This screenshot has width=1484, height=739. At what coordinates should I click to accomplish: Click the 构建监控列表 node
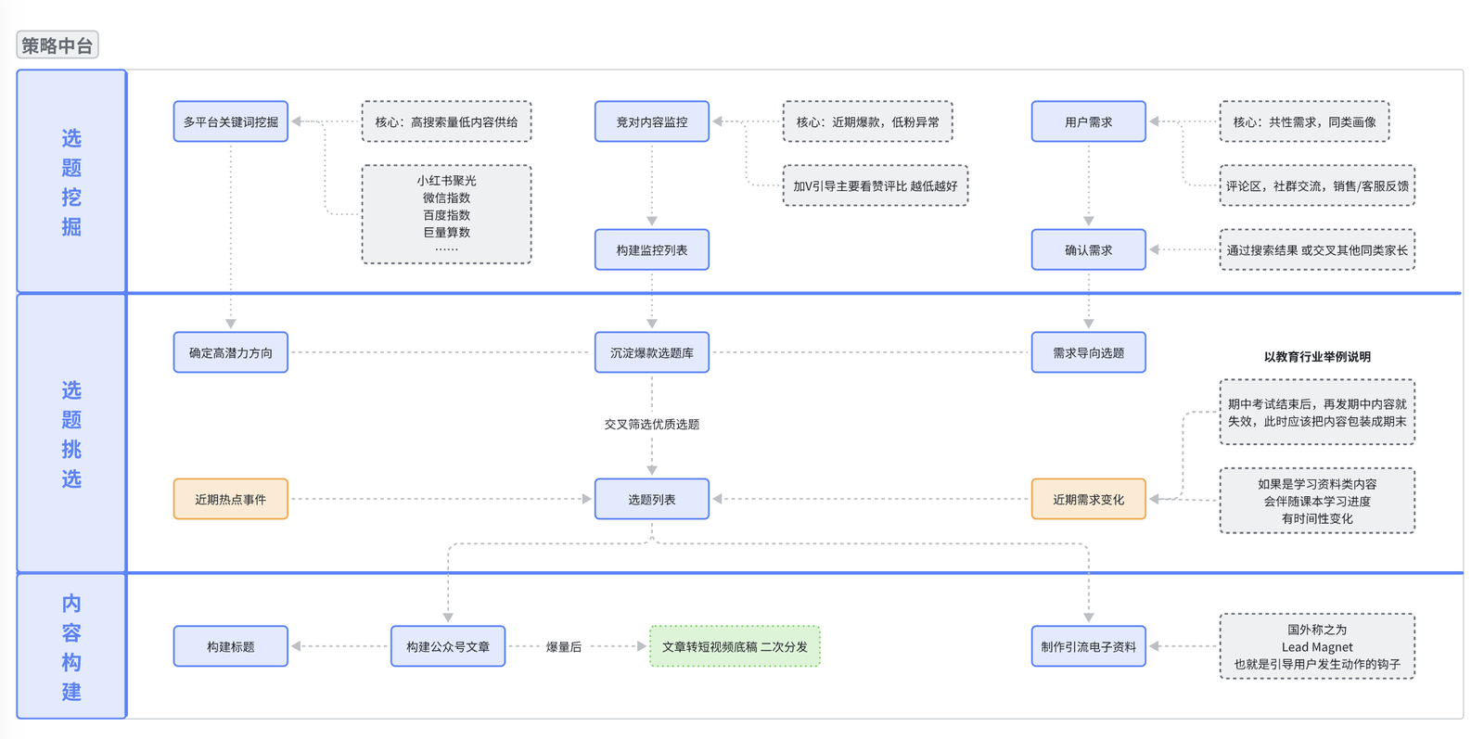pyautogui.click(x=651, y=249)
